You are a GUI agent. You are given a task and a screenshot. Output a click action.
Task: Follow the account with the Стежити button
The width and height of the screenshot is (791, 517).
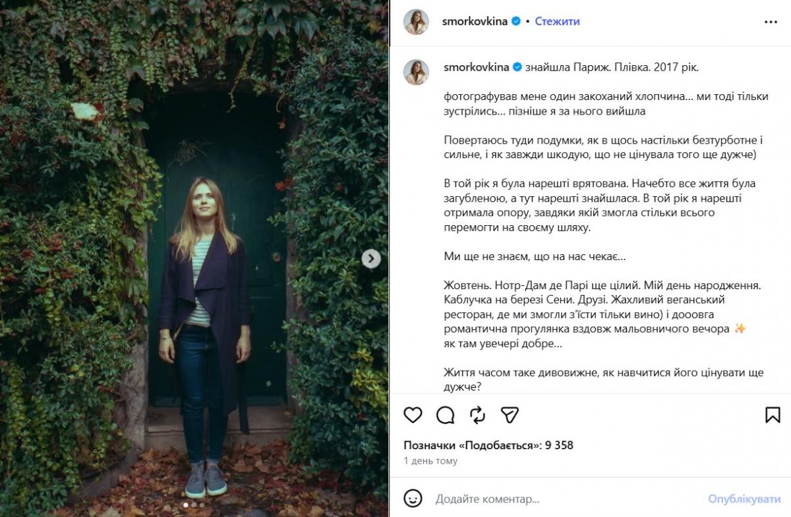coord(557,21)
